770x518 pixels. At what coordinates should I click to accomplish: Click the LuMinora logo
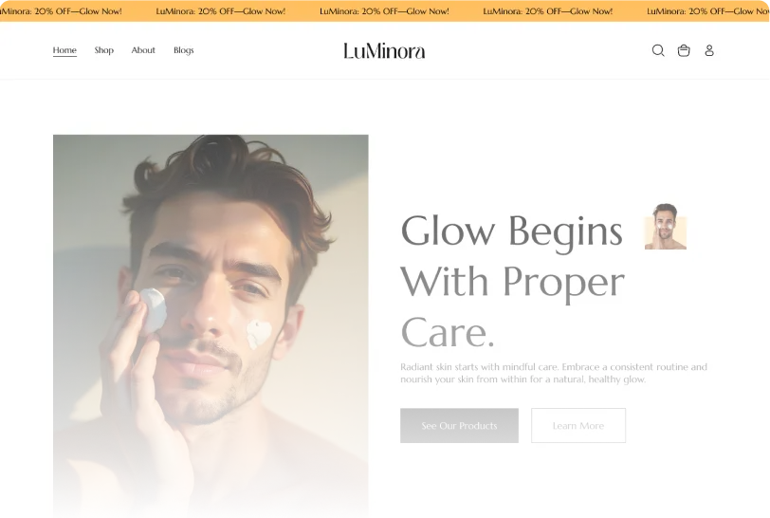[x=384, y=50]
